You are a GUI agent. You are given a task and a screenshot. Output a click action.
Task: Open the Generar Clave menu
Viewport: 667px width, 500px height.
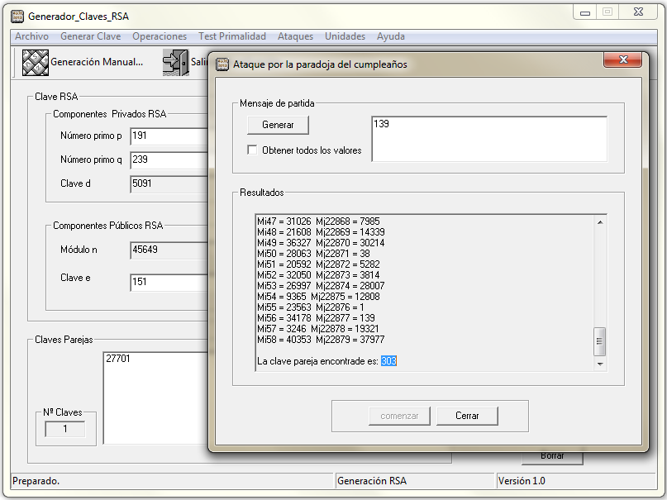pos(90,36)
